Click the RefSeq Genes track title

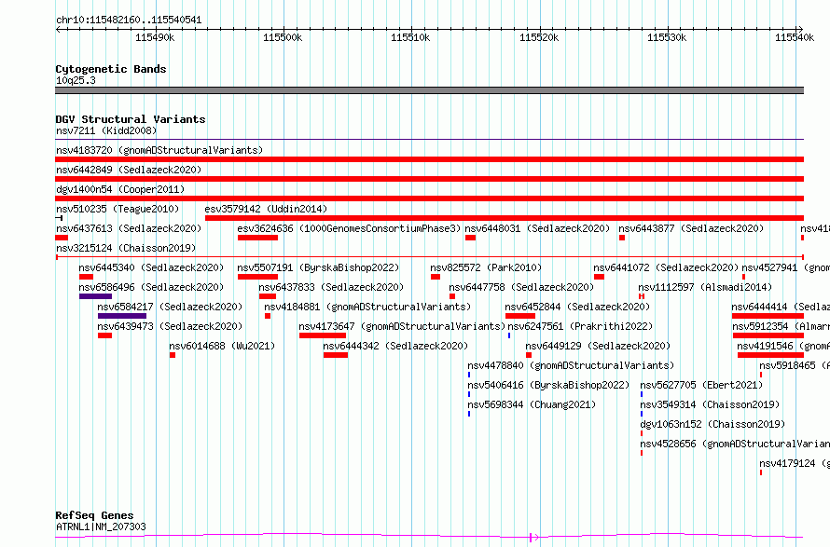94,515
